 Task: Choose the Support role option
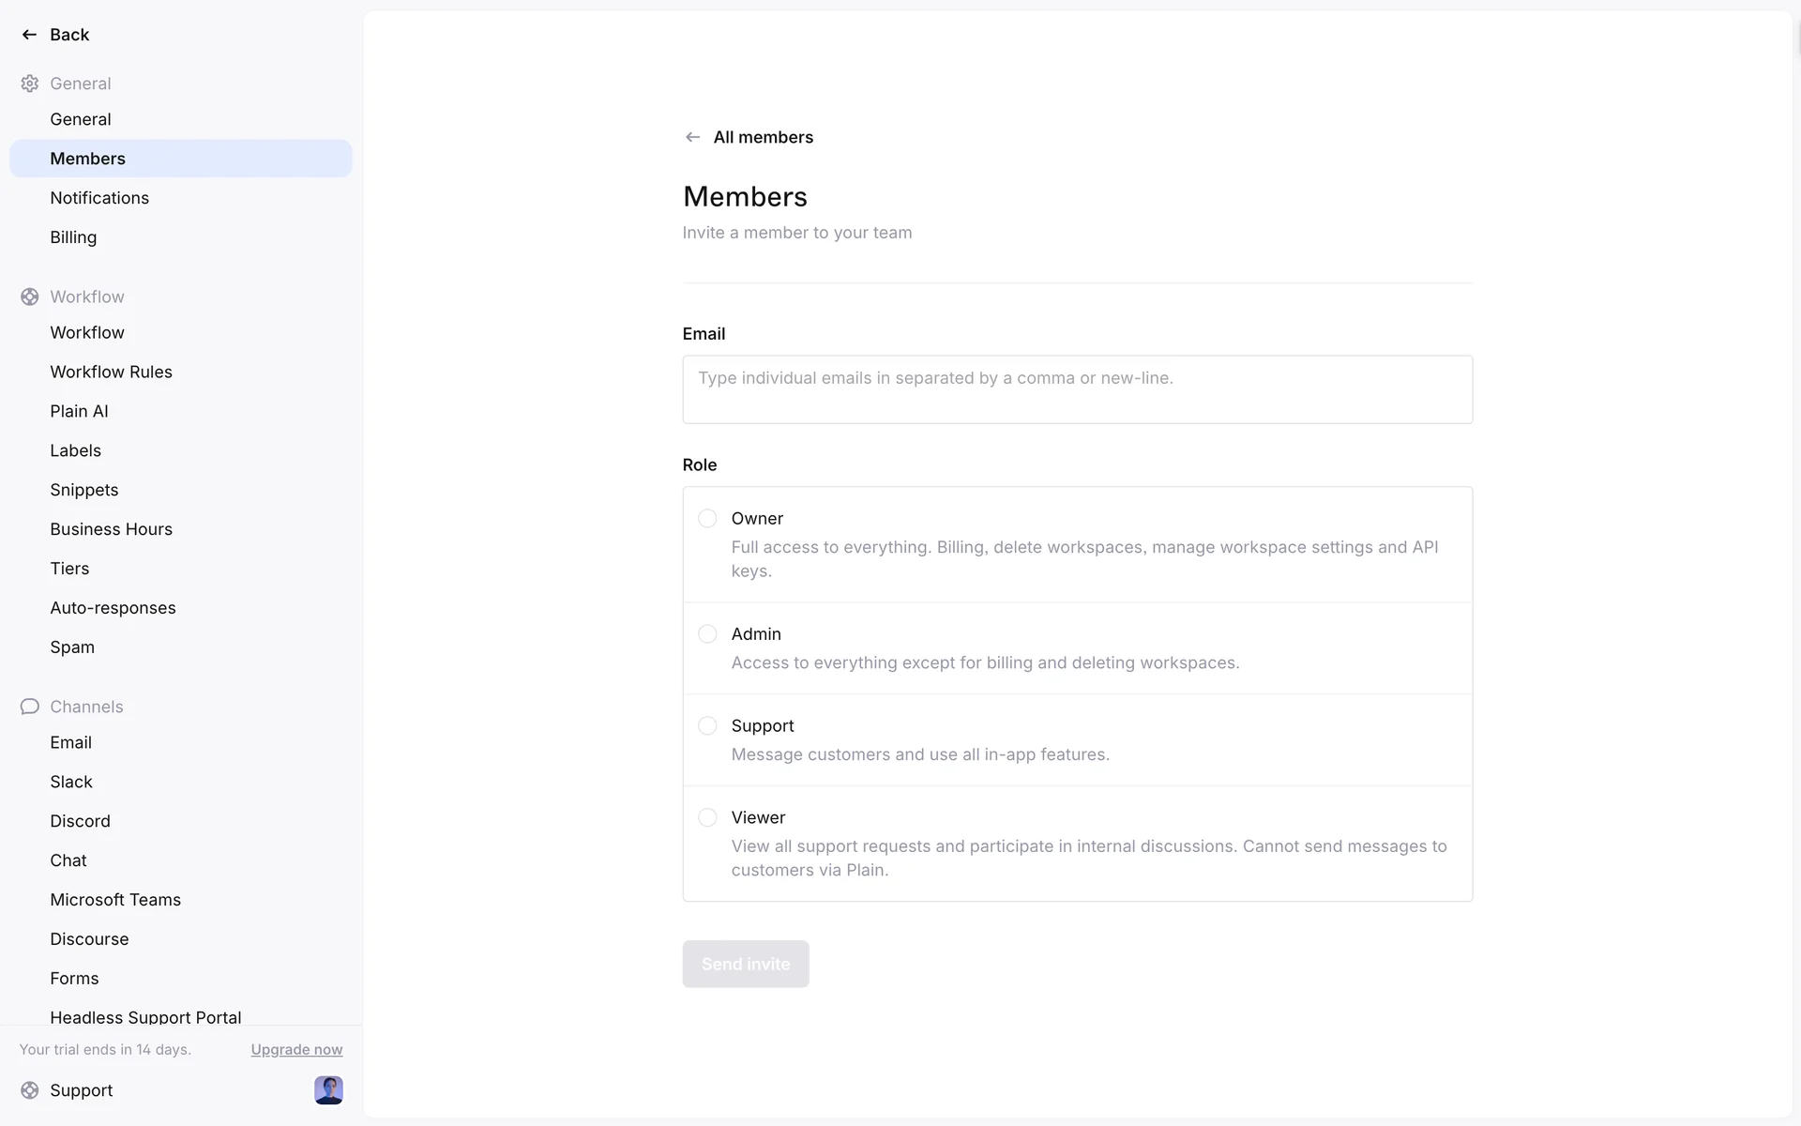(707, 726)
